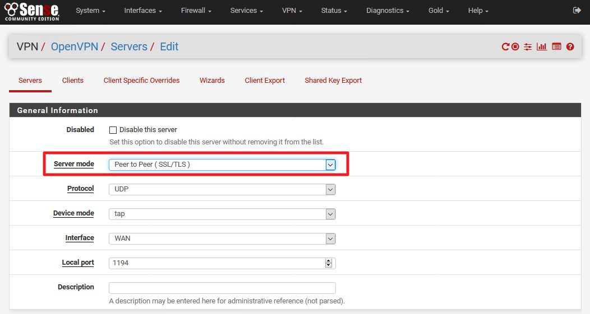Viewport: 590px width, 314px height.
Task: Click the Server mode label
Action: [x=74, y=164]
